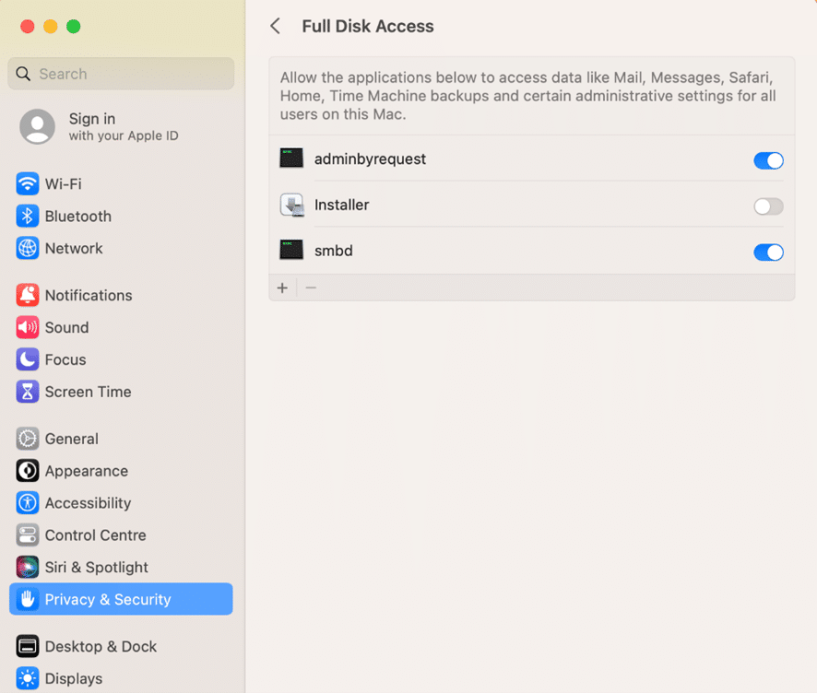The image size is (817, 693).
Task: Open the Sound speaker icon
Action: pos(27,327)
